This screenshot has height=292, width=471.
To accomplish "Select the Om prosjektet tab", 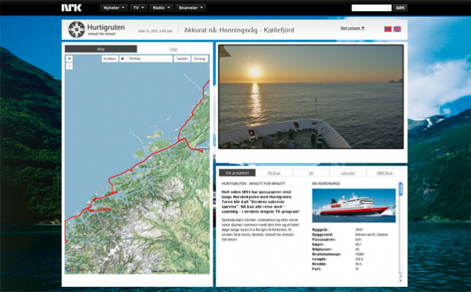I will [237, 173].
